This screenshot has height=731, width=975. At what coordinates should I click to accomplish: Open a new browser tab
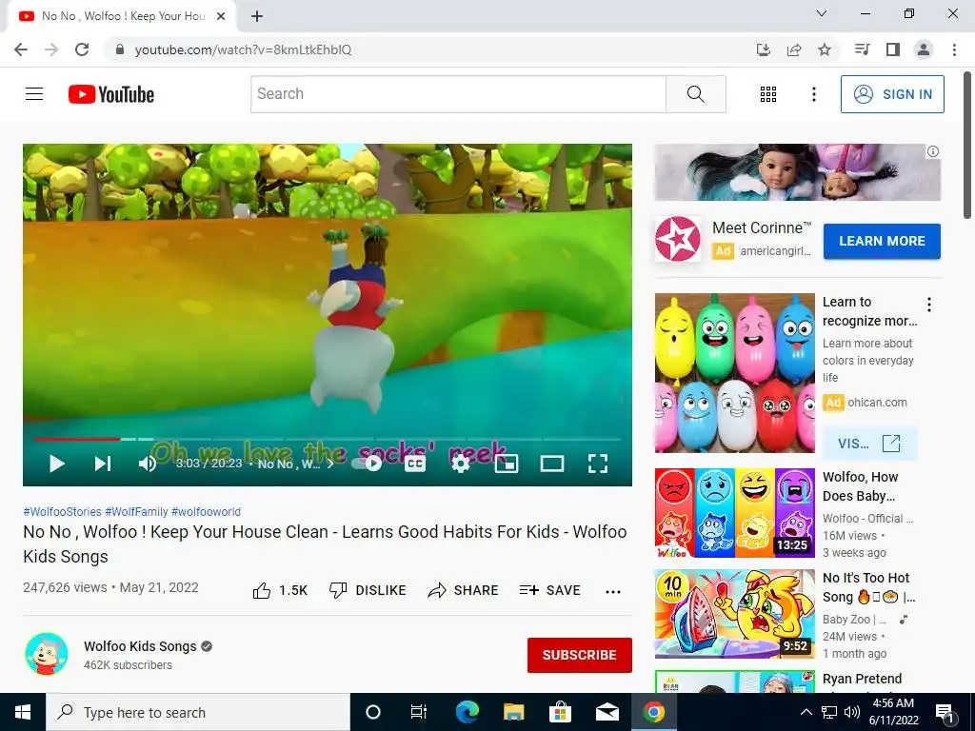click(x=257, y=16)
